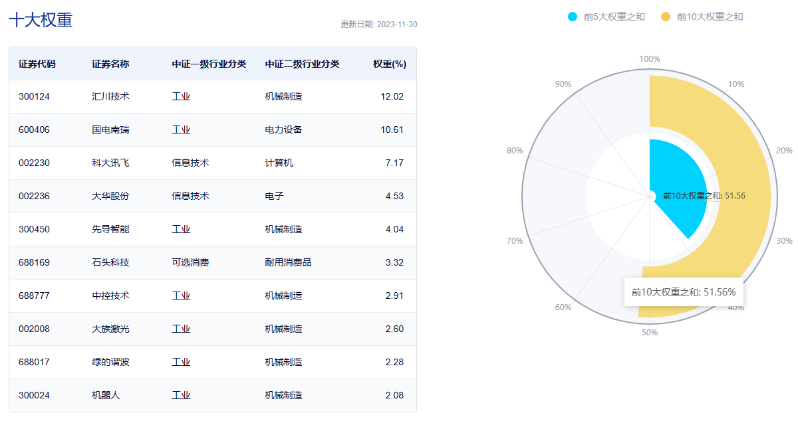Select stock code 300450

[x=34, y=229]
